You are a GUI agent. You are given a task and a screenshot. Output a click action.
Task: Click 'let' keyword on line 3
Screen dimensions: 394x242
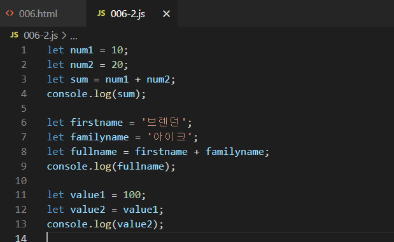pos(55,79)
